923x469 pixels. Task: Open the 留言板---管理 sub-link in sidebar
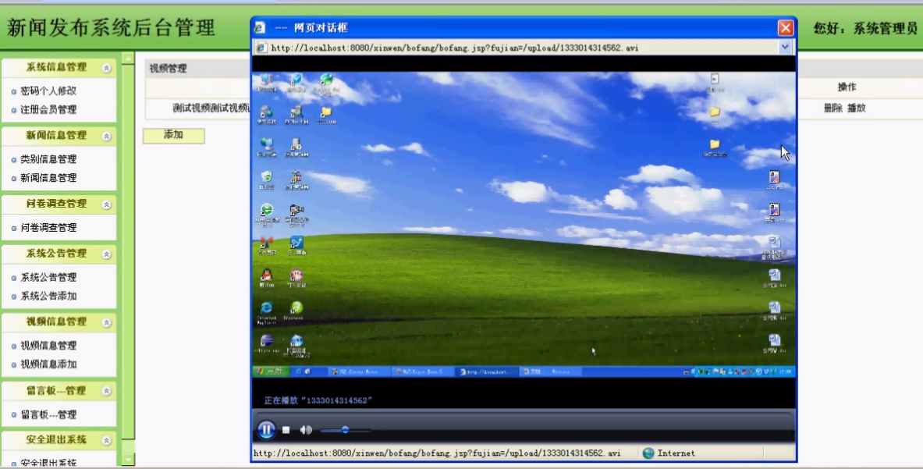[x=48, y=414]
